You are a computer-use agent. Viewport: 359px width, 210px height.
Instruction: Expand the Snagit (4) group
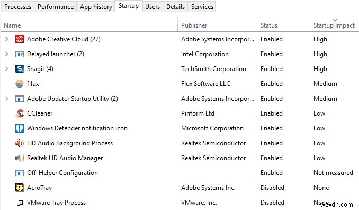point(7,69)
